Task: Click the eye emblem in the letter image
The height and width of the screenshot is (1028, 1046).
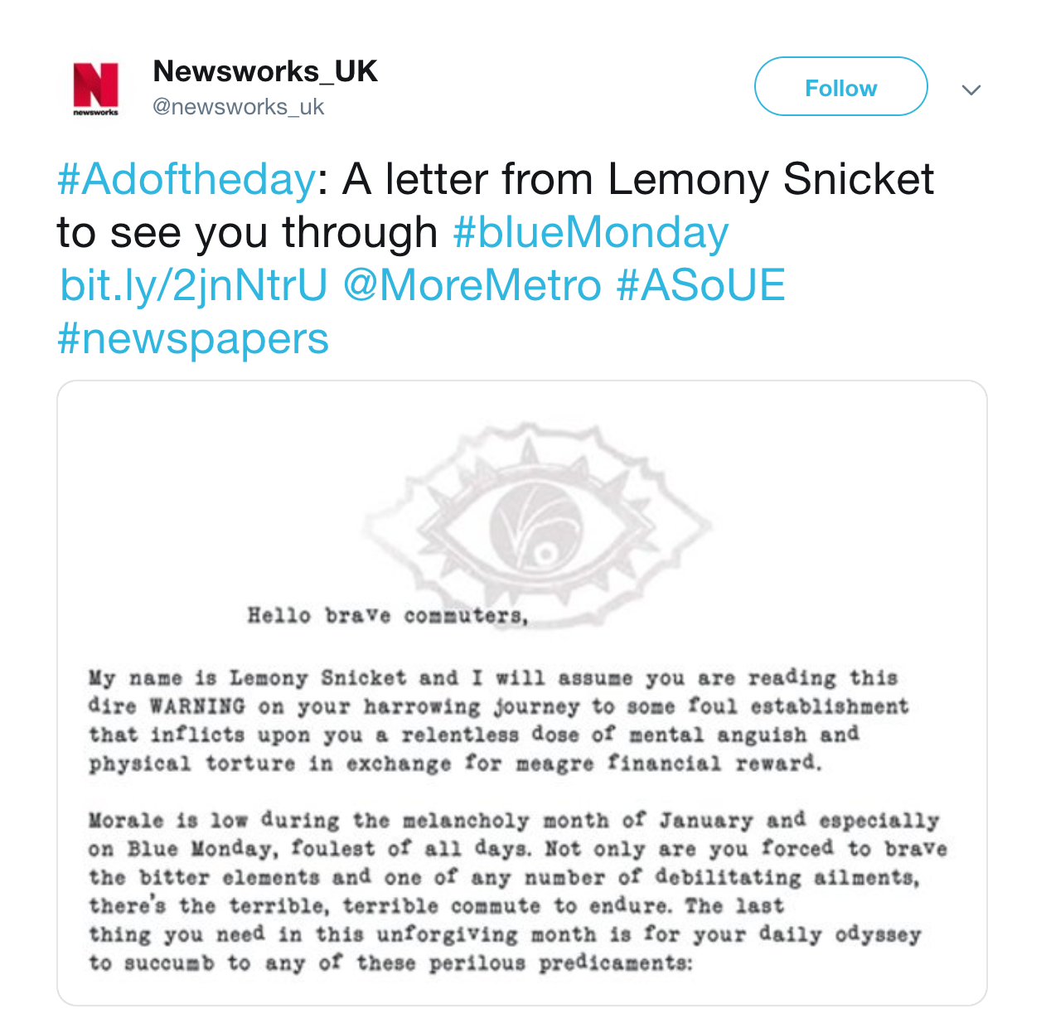Action: coord(537,522)
